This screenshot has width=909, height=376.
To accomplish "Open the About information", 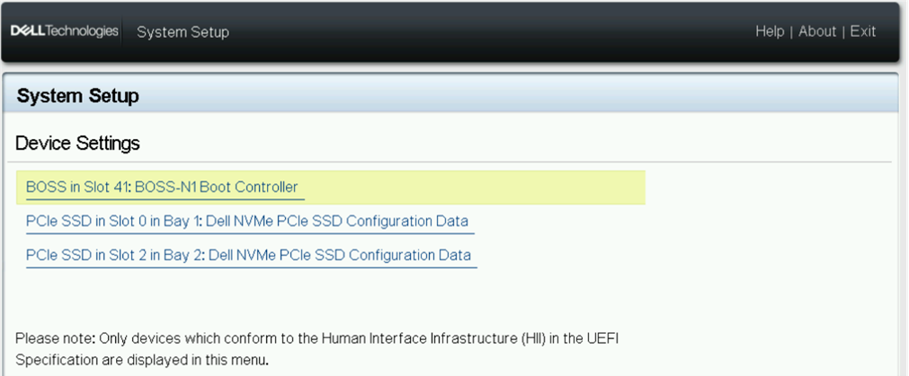I will click(817, 31).
